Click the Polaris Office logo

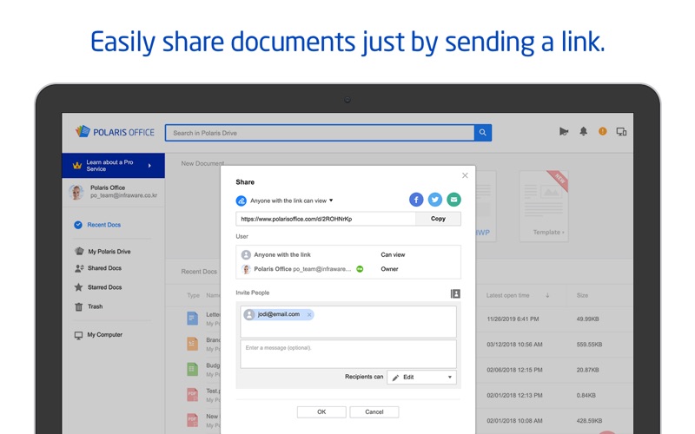(115, 132)
